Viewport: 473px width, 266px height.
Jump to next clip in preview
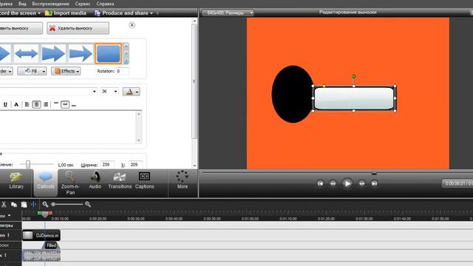point(374,183)
